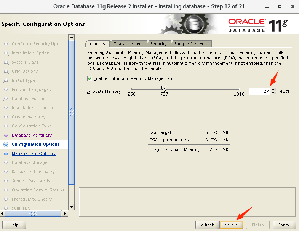Open the Character sets tab
The image size is (299, 231).
pos(128,44)
